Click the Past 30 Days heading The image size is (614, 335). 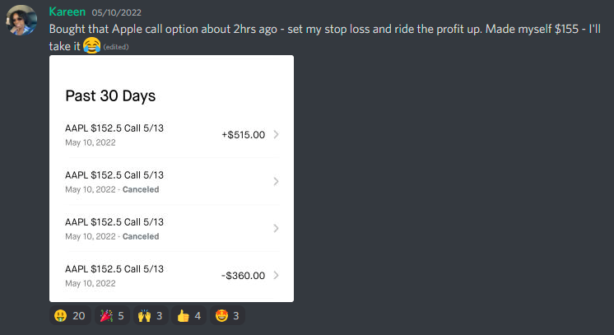click(x=110, y=96)
